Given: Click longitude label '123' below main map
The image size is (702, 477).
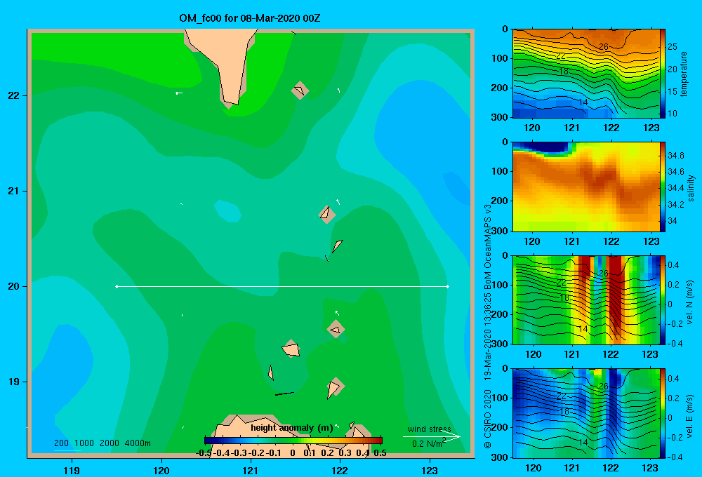Looking at the screenshot, I should pyautogui.click(x=430, y=470).
